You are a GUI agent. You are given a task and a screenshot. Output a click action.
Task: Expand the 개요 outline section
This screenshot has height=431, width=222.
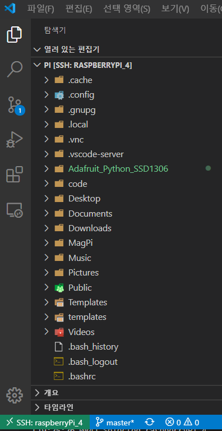point(126,393)
